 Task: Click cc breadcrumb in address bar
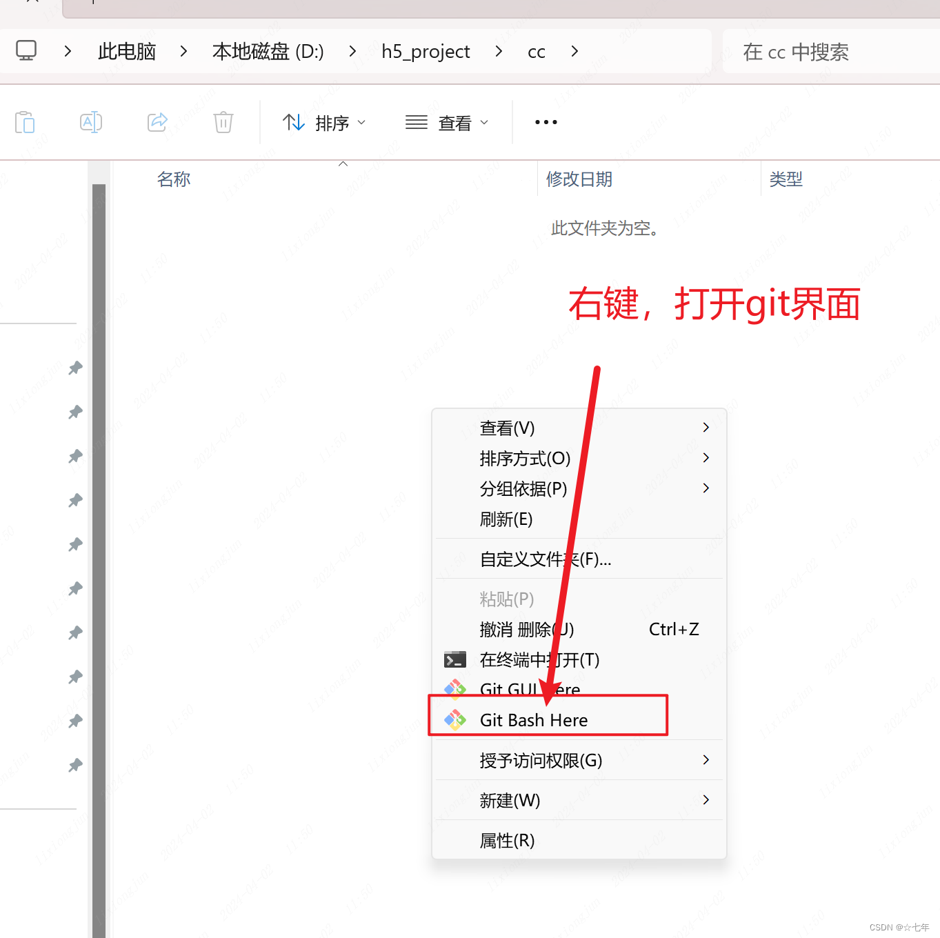coord(537,52)
